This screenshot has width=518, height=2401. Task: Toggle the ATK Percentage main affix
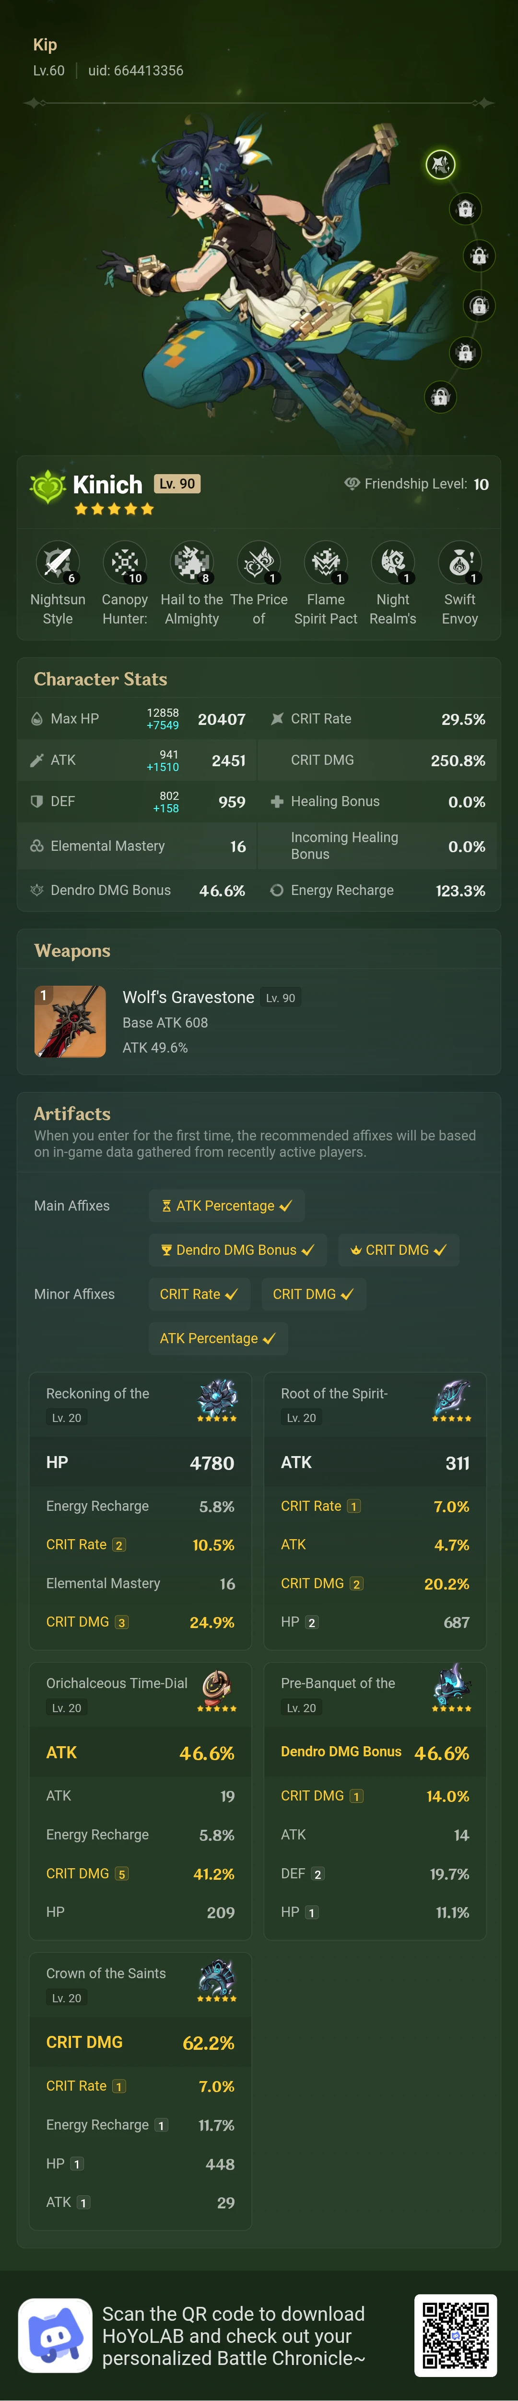(x=227, y=1205)
